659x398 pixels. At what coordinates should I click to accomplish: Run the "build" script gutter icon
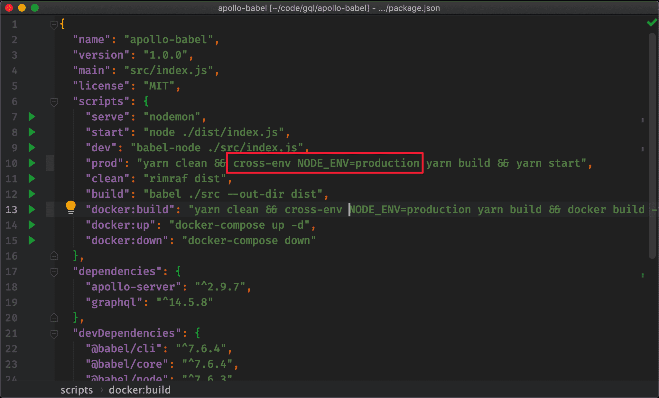point(32,194)
